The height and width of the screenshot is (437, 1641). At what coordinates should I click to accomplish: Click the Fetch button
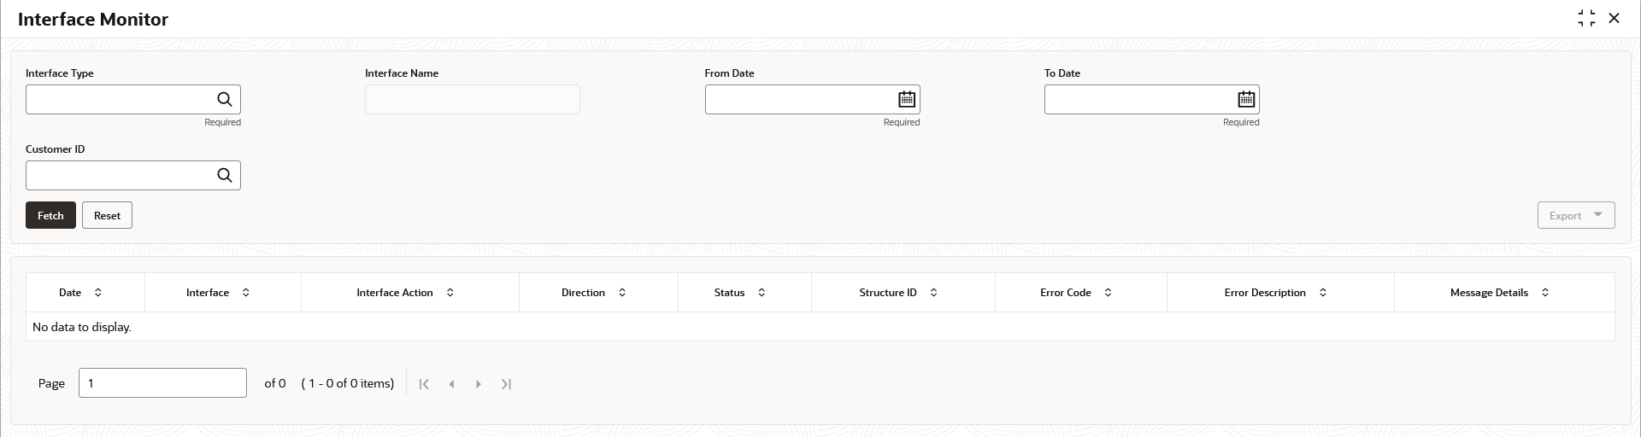tap(50, 215)
